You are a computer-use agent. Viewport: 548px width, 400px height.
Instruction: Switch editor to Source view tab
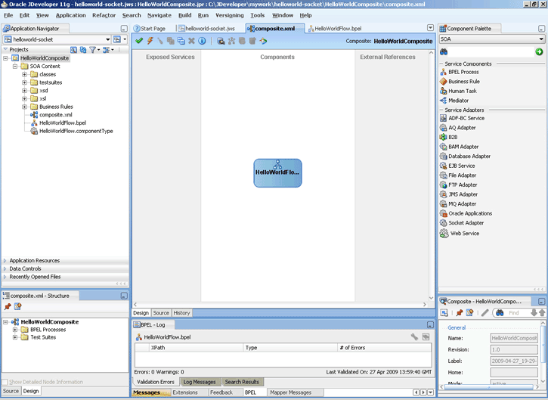point(161,313)
